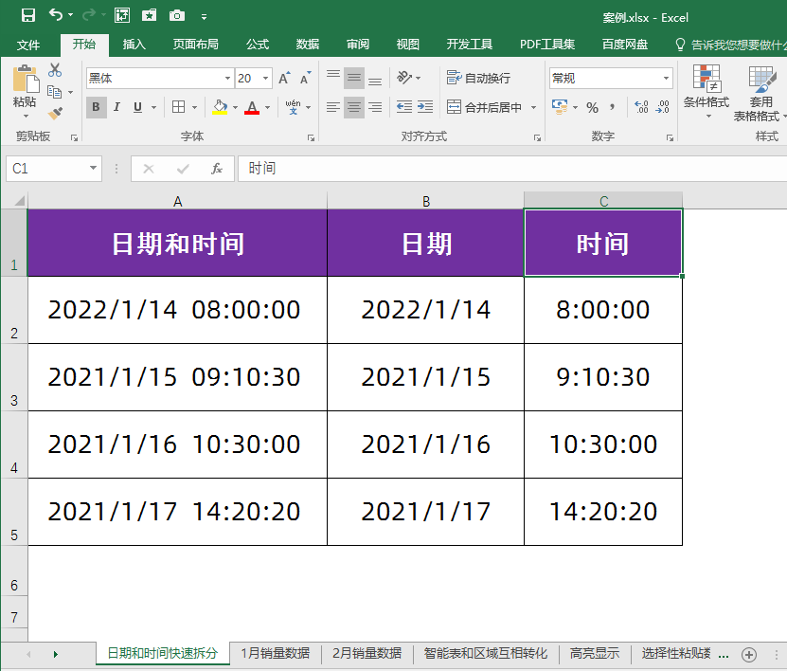
Task: Apply the red font color
Action: (252, 107)
